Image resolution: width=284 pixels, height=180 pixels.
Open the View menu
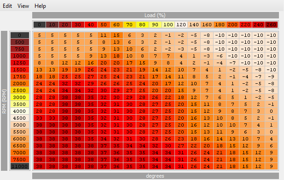(x=23, y=6)
